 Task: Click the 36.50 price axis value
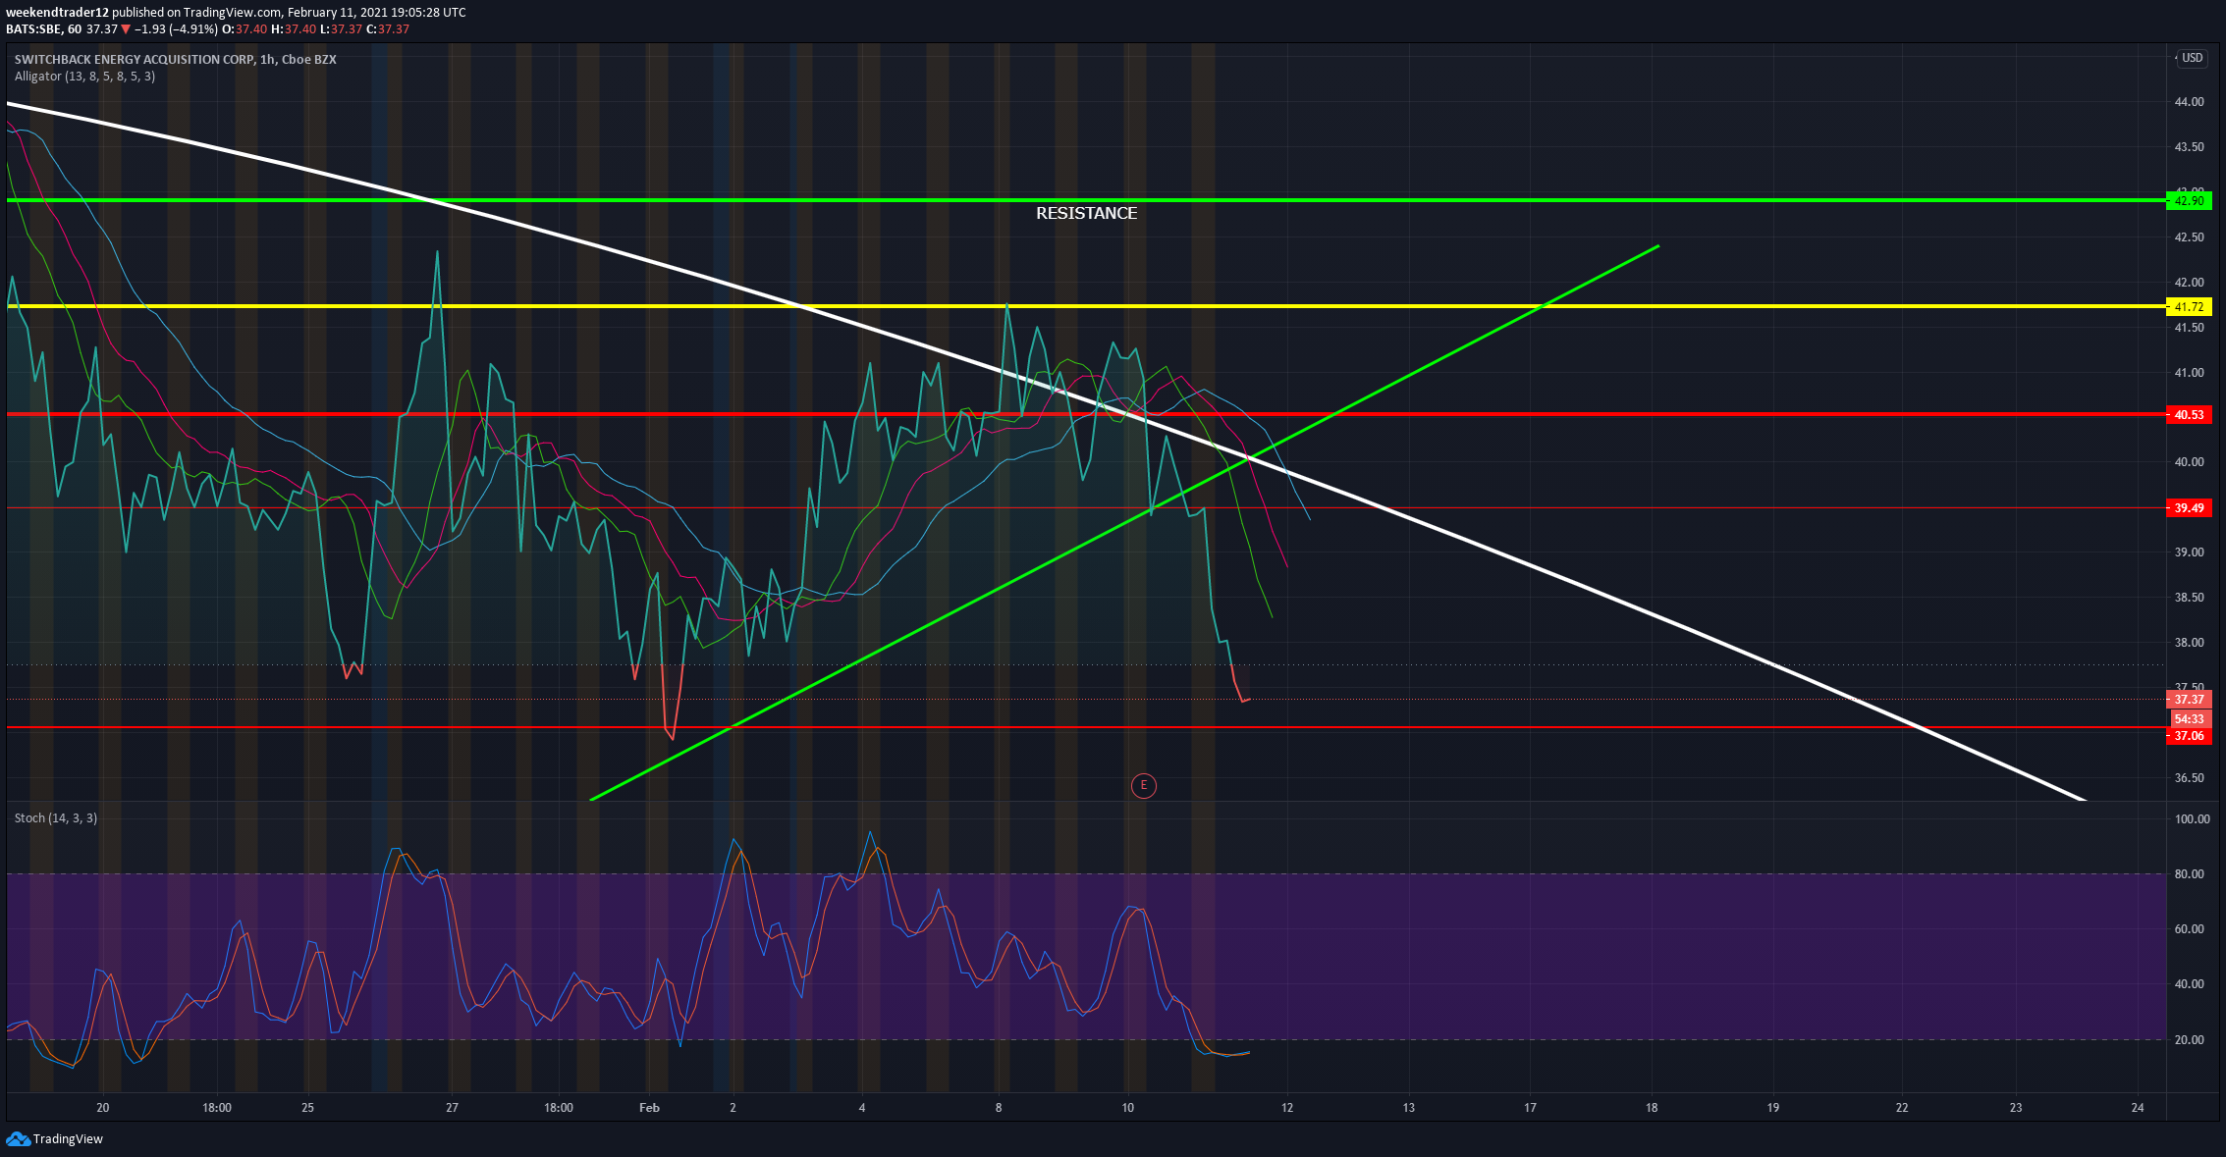point(2189,777)
